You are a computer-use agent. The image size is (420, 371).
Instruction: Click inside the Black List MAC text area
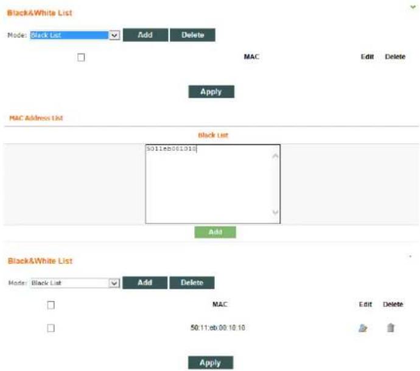click(x=212, y=184)
